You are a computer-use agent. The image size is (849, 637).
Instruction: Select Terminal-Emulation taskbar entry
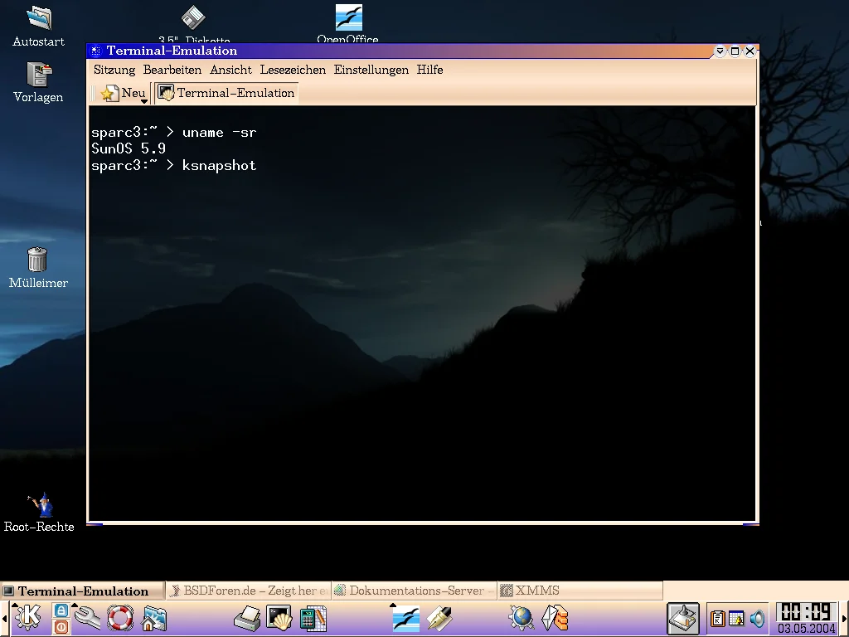coord(82,591)
